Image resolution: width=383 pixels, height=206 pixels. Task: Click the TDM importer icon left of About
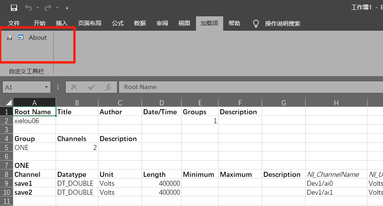point(9,37)
